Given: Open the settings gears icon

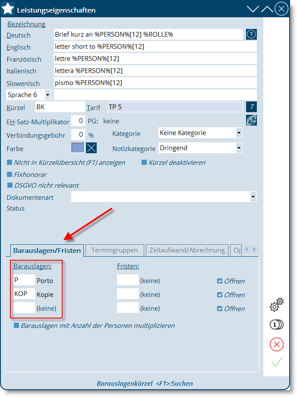Looking at the screenshot, I should click(276, 305).
